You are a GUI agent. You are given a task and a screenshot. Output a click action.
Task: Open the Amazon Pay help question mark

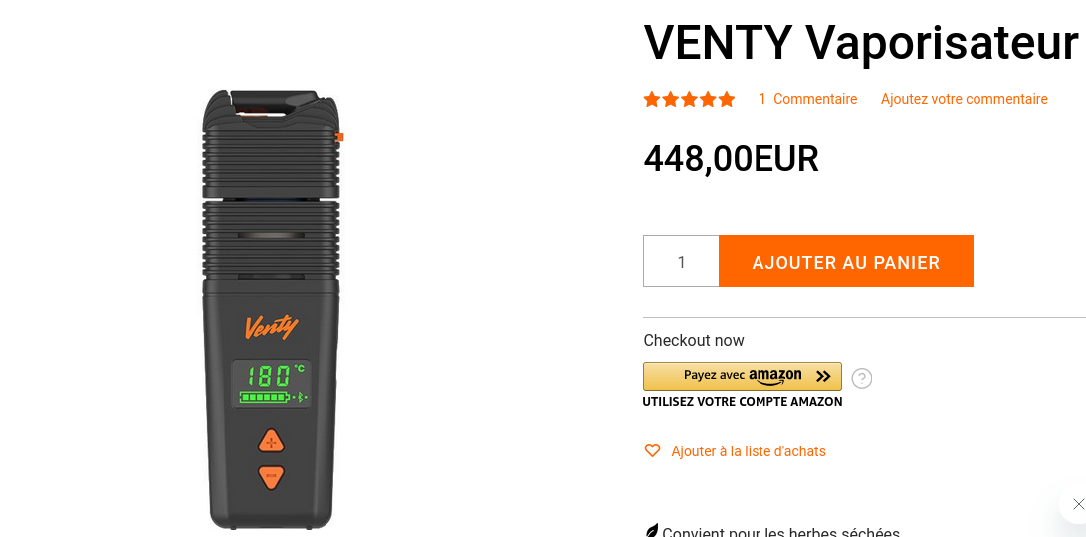(862, 379)
